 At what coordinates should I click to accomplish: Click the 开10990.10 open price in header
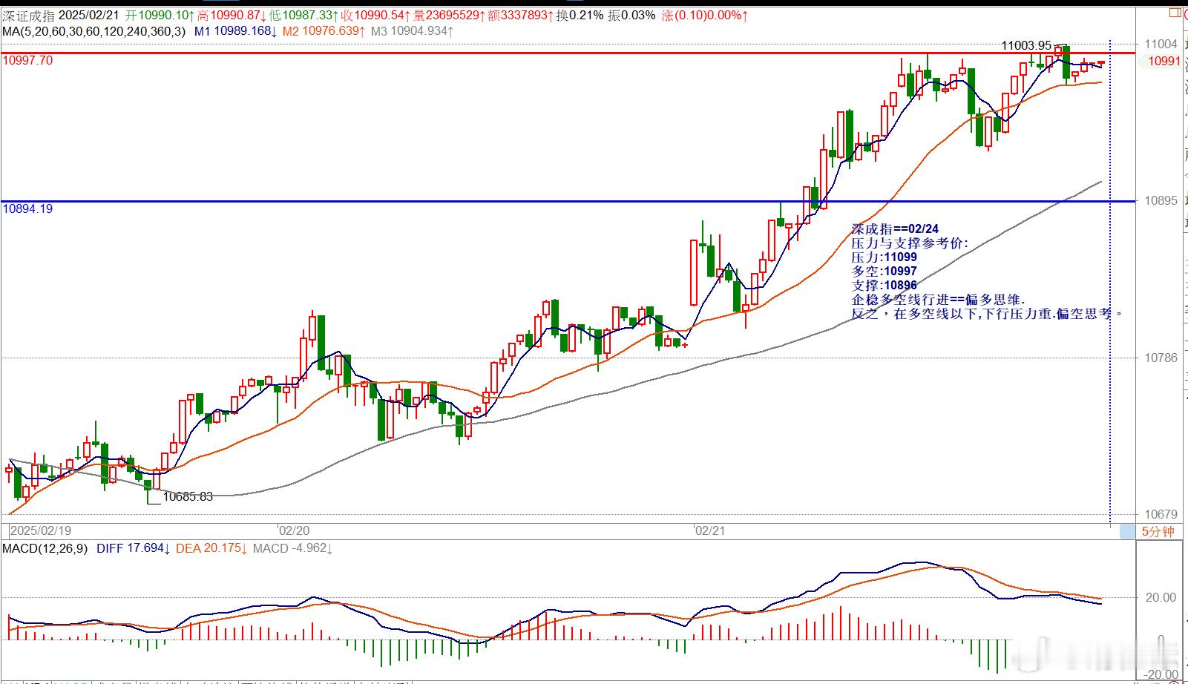pos(160,16)
